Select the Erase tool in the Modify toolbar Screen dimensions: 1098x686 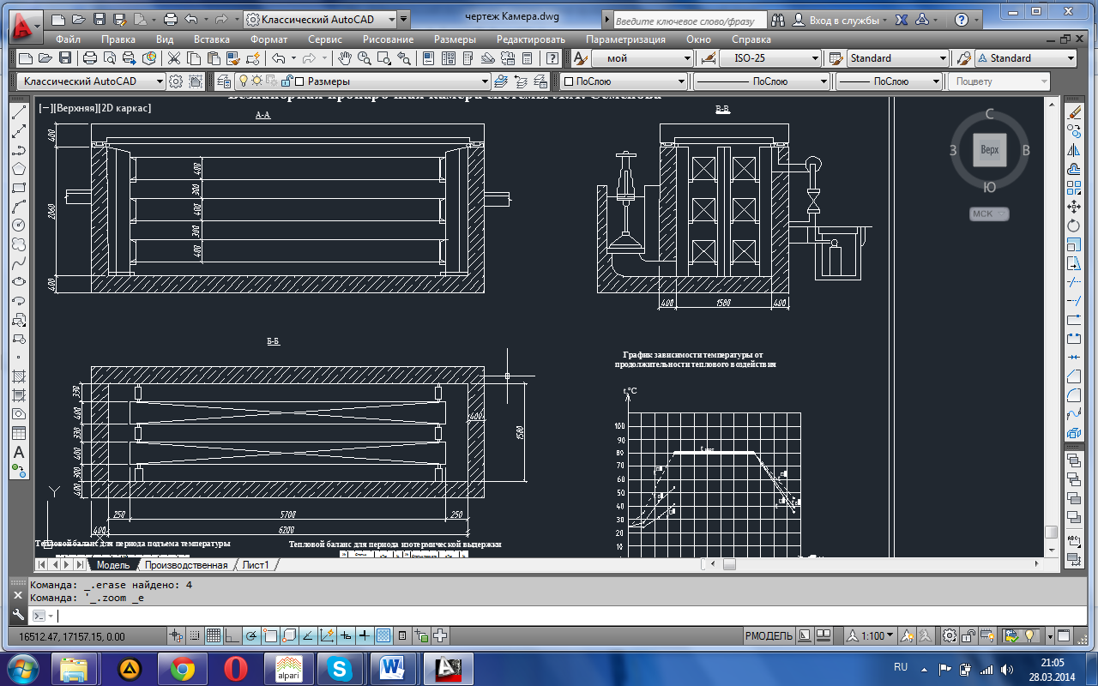(1073, 113)
